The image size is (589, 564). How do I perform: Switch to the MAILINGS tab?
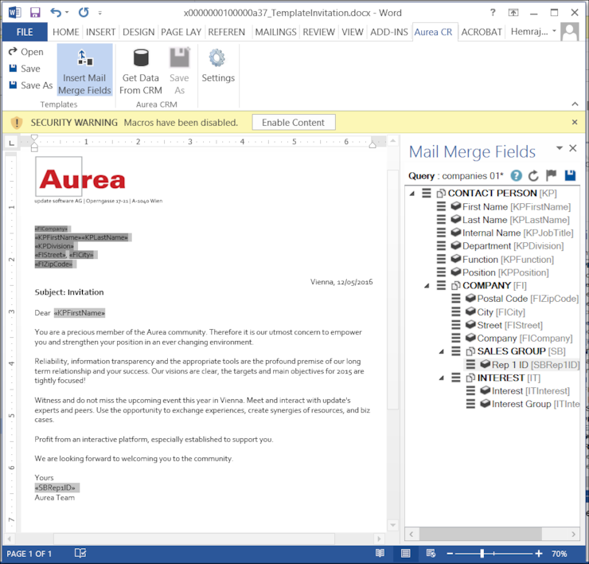coord(275,32)
